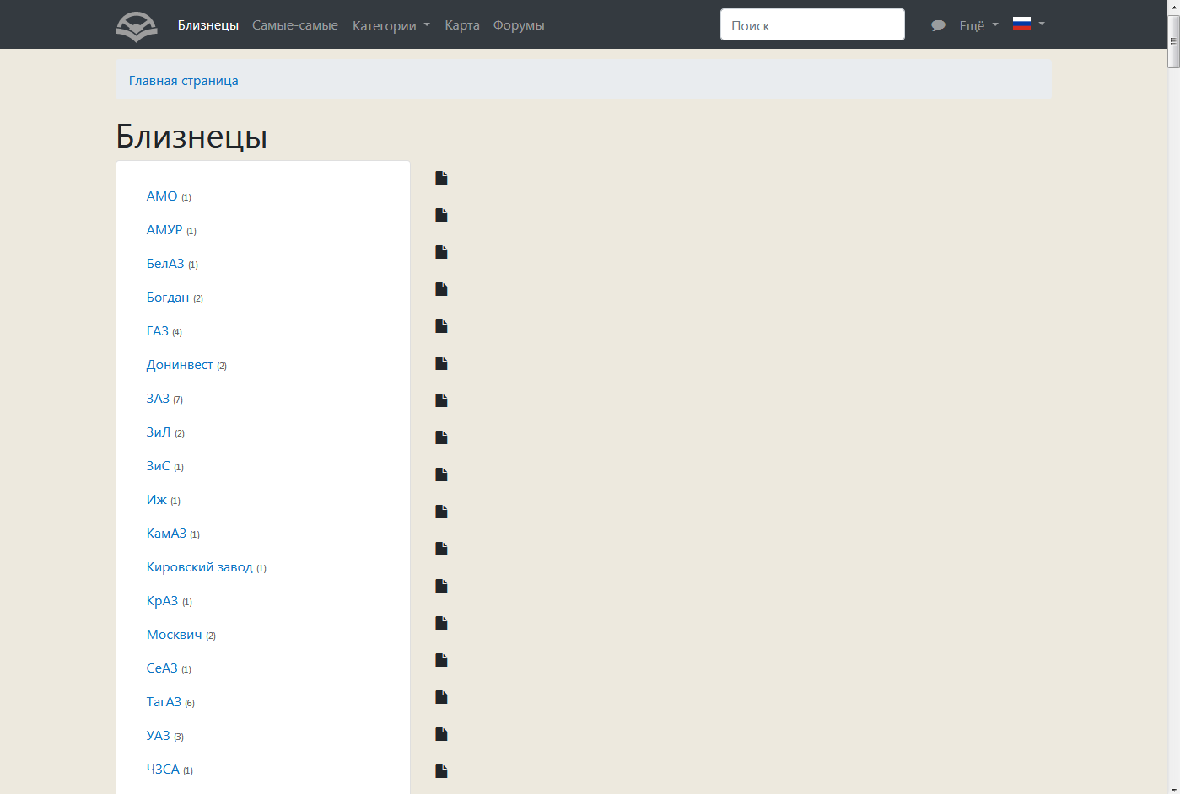Expand the Категории dropdown menu
Viewport: 1180px width, 794px height.
[x=391, y=25]
